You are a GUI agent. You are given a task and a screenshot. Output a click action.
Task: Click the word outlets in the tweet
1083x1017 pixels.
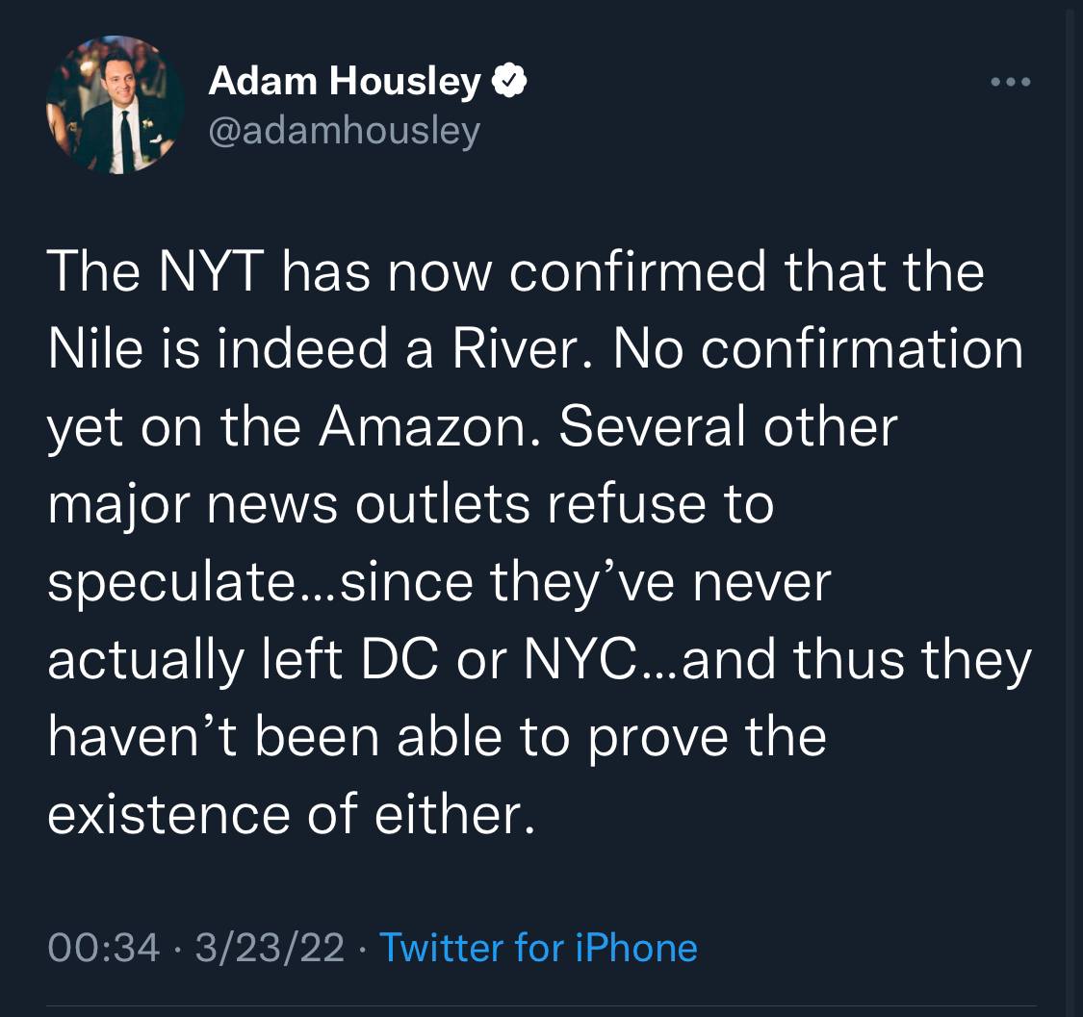click(x=442, y=503)
